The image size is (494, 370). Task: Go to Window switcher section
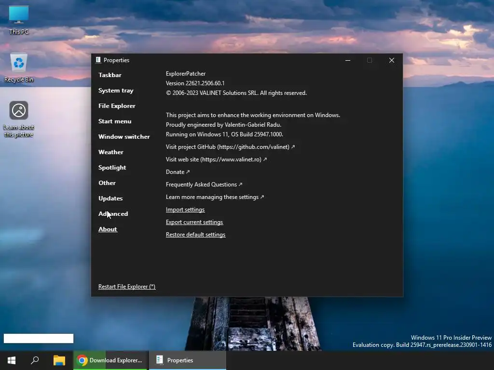tap(124, 137)
